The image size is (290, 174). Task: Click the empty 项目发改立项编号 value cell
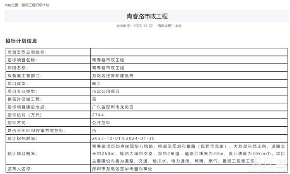[x=188, y=52]
